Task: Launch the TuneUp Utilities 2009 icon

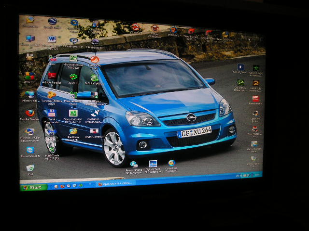Action: tap(51, 95)
